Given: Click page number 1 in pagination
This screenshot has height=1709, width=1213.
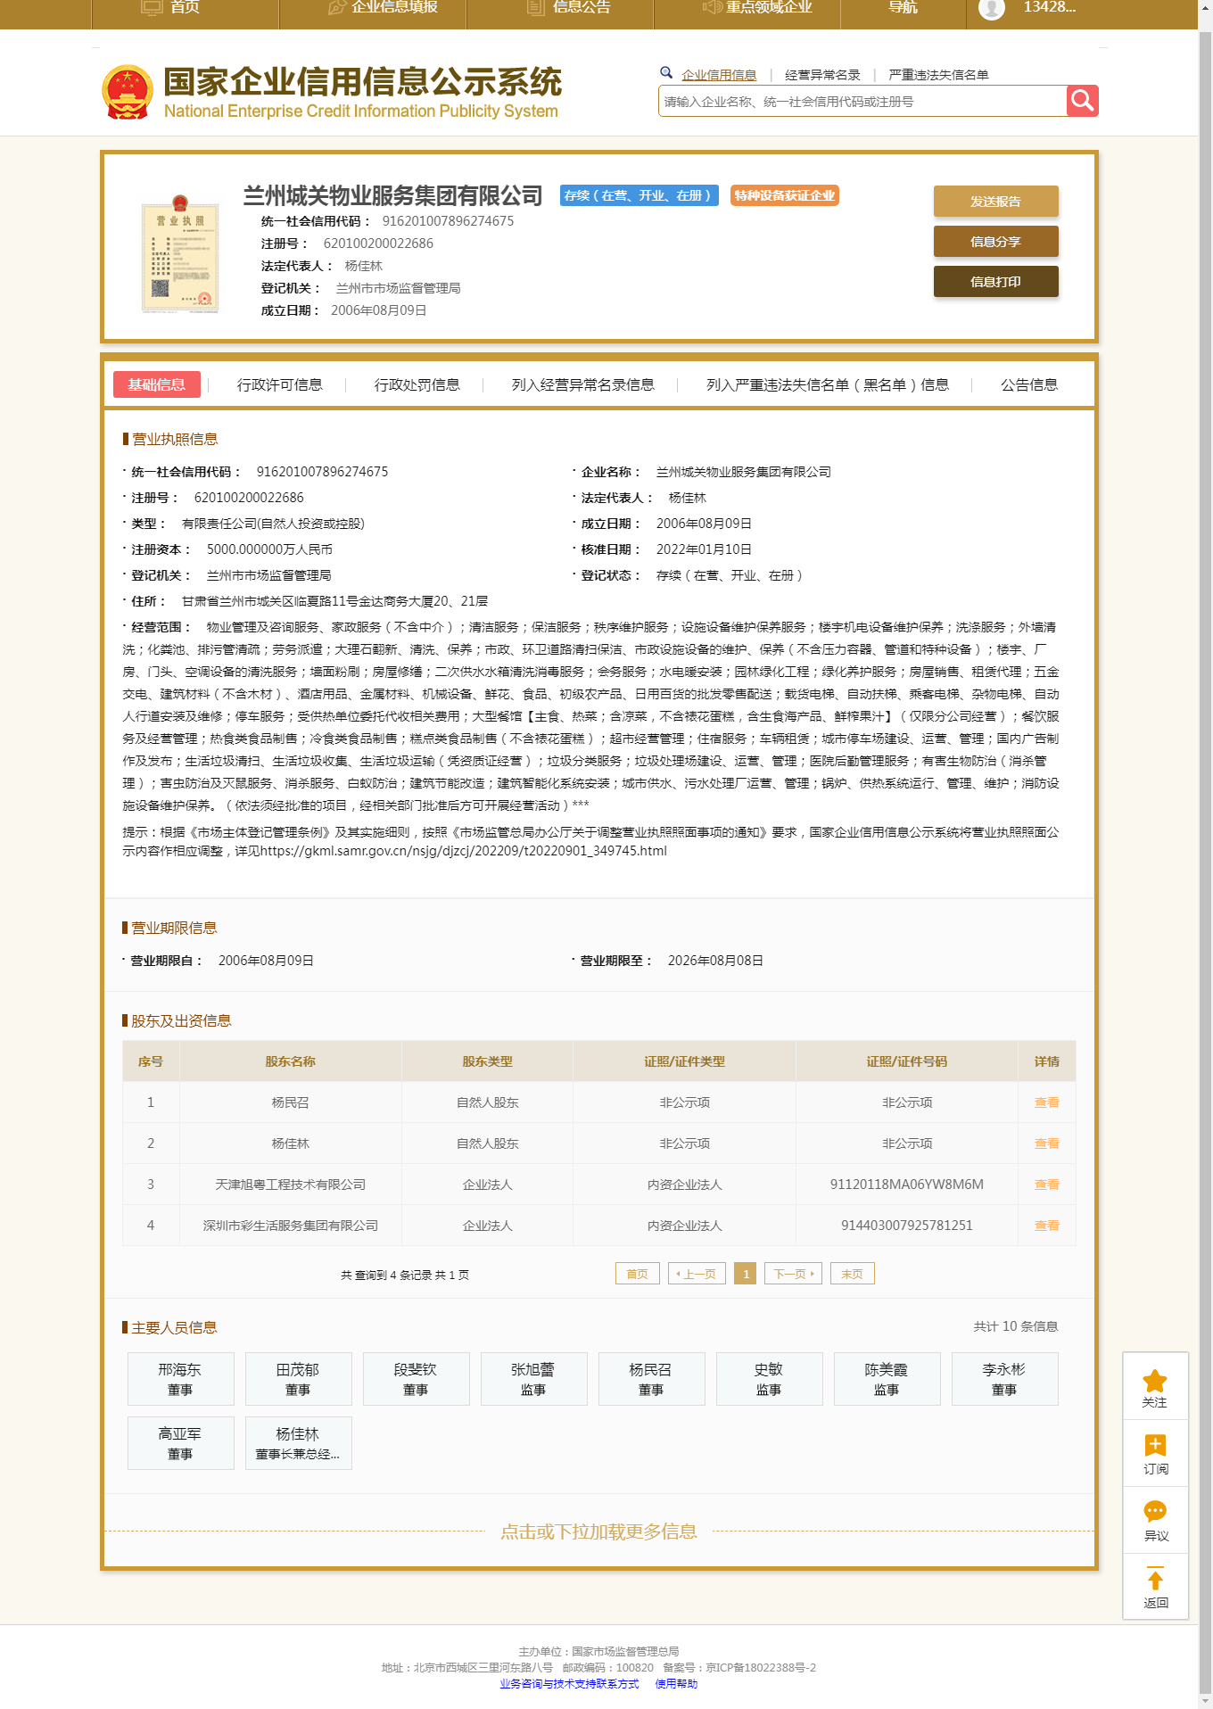Looking at the screenshot, I should [746, 1274].
